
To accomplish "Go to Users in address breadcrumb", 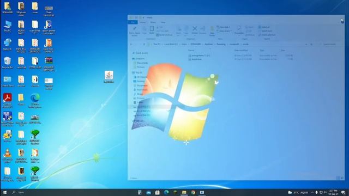I will [x=184, y=44].
